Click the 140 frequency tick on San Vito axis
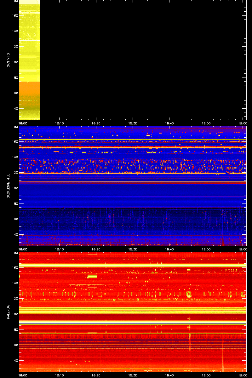This screenshot has height=378, width=252. tap(15, 31)
